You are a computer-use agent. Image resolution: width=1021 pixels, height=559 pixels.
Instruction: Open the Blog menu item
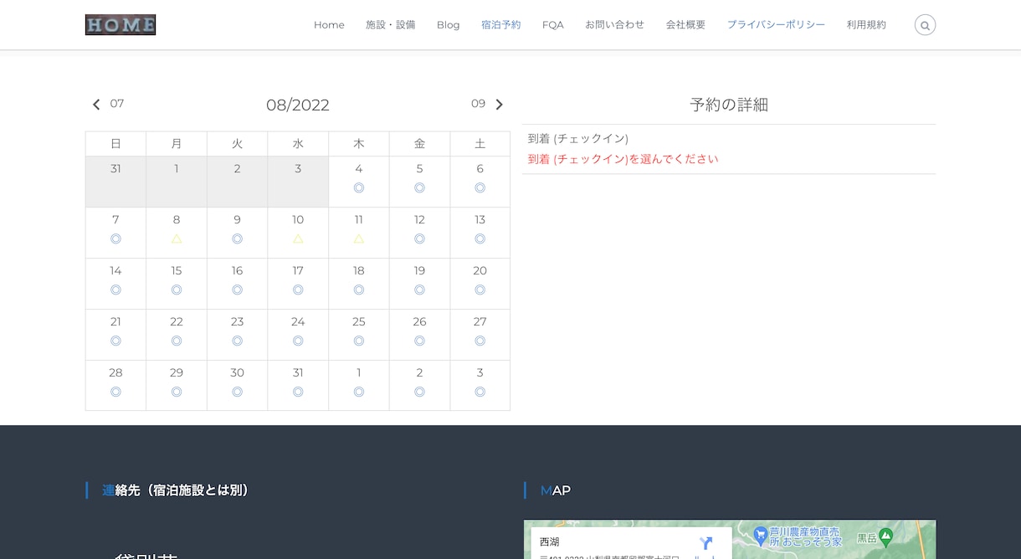pos(449,25)
